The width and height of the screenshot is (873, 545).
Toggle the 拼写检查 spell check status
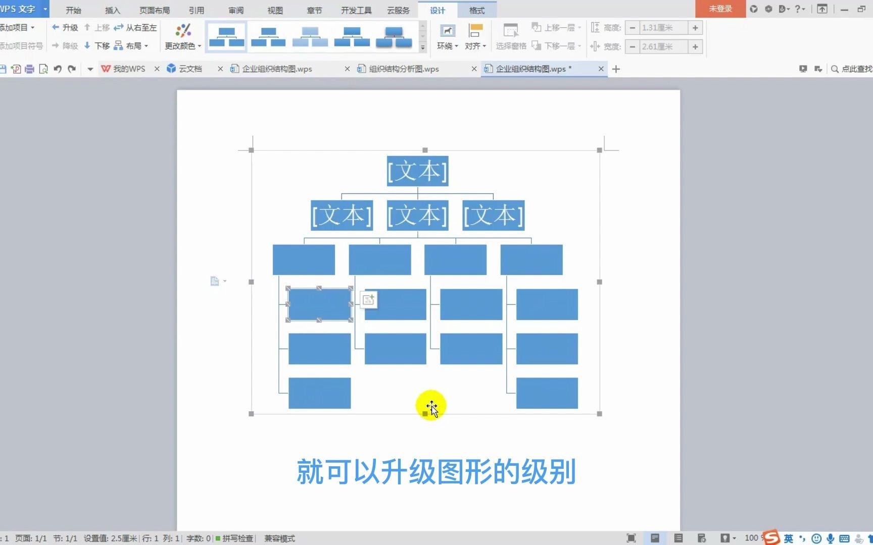coord(234,538)
